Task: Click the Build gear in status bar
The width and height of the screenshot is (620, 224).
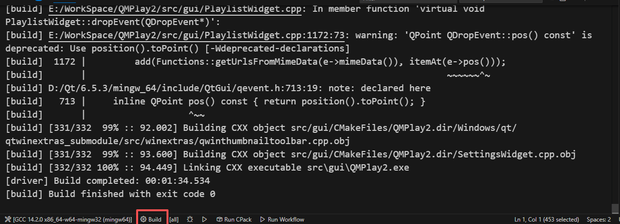Action: click(151, 220)
